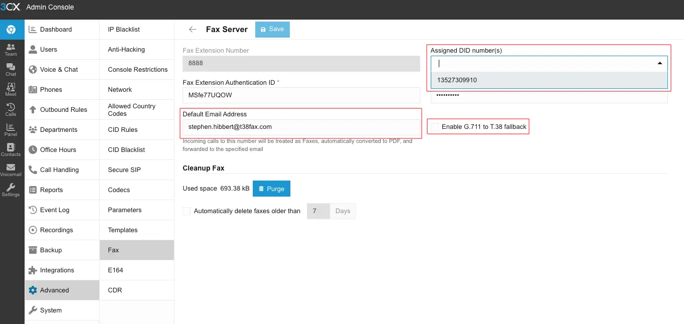Open the Calls history icon
The width and height of the screenshot is (684, 324).
point(11,110)
